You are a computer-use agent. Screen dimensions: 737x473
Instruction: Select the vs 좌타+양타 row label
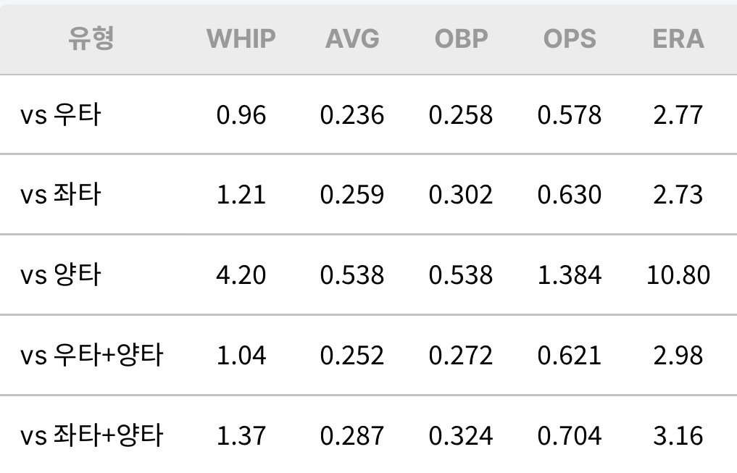91,435
